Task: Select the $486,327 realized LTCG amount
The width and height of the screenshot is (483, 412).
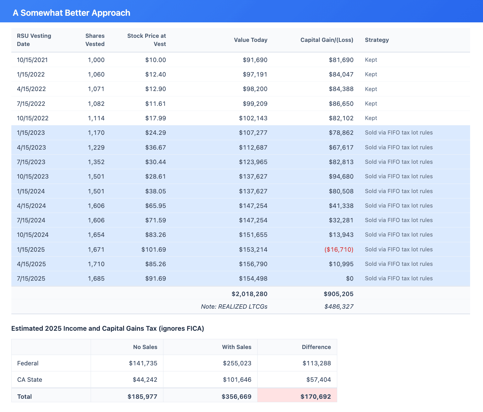Action: coord(338,306)
